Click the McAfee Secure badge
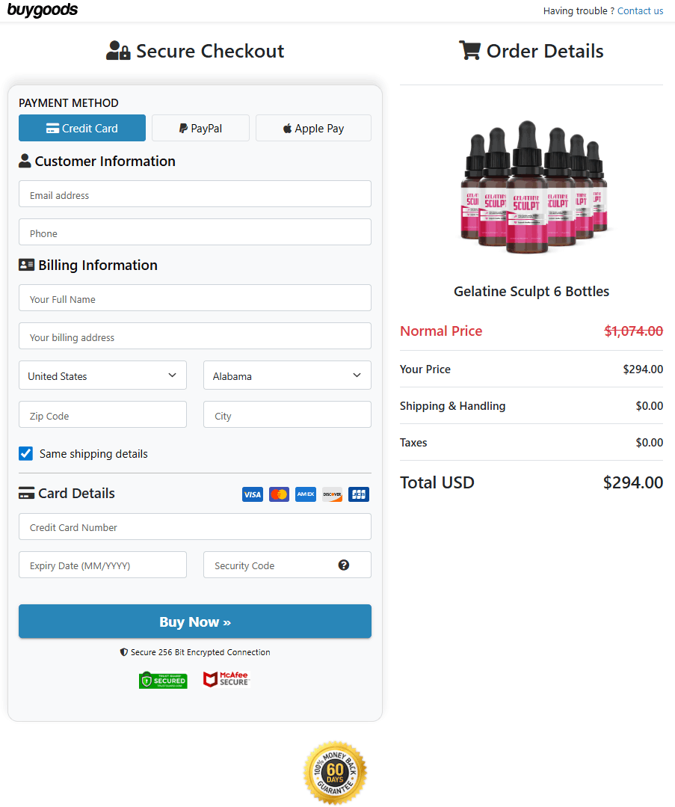The image size is (675, 807). click(x=226, y=680)
